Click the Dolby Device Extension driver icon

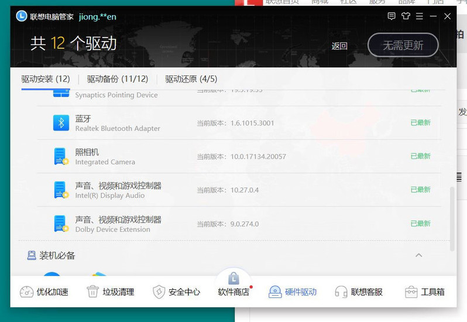point(61,224)
